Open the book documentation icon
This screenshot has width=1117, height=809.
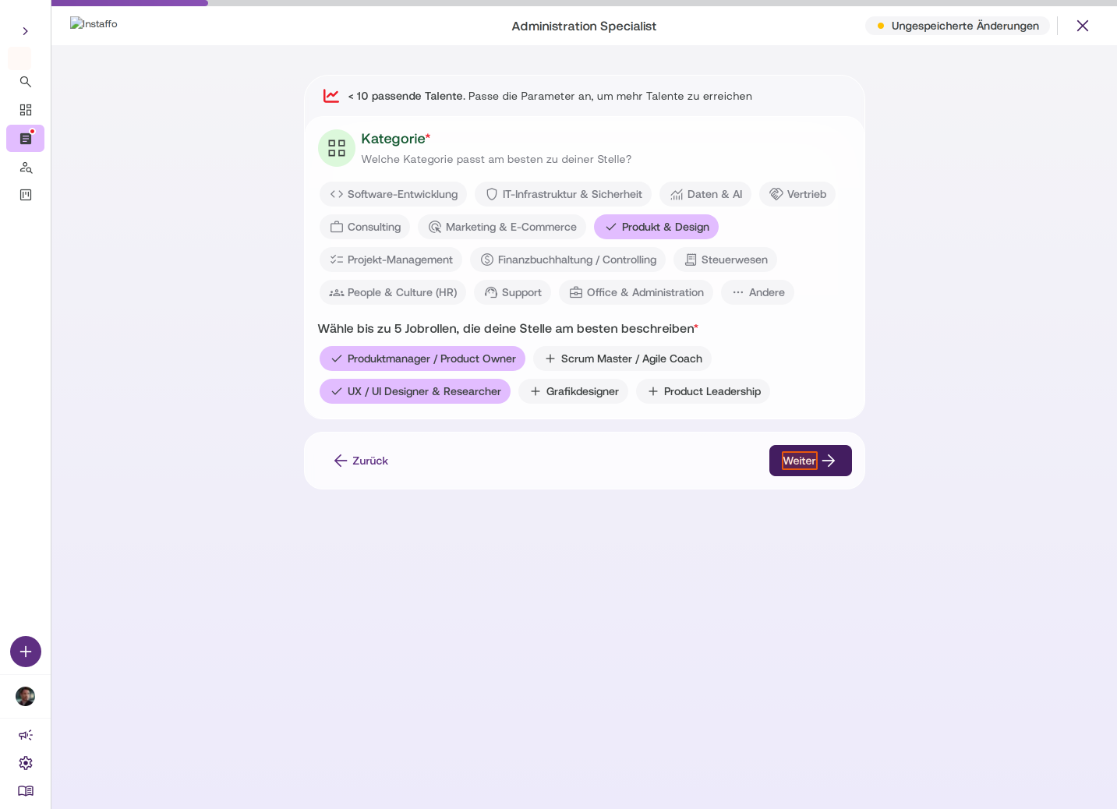click(26, 791)
